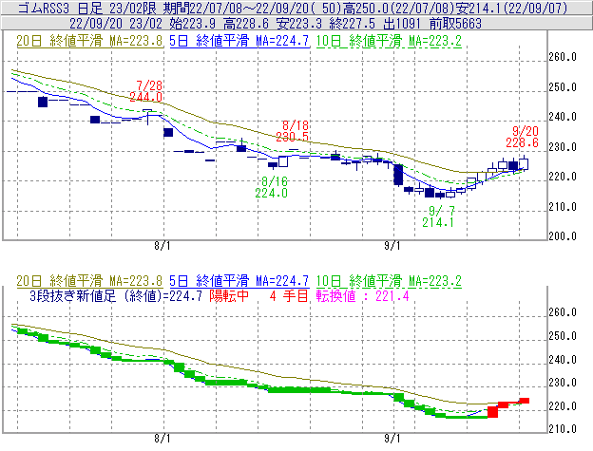Click the magenta 転換値：221.4 text
The height and width of the screenshot is (451, 593).
pos(363,296)
